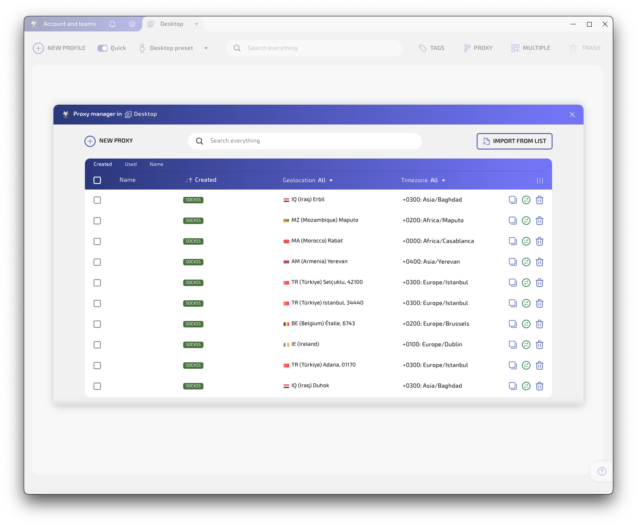
Task: Click MULTIPLE in the toolbar
Action: coord(531,48)
